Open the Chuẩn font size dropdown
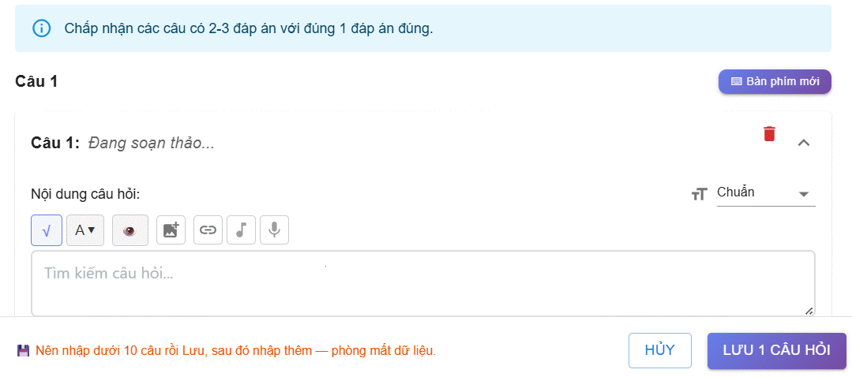This screenshot has height=377, width=852. 766,193
